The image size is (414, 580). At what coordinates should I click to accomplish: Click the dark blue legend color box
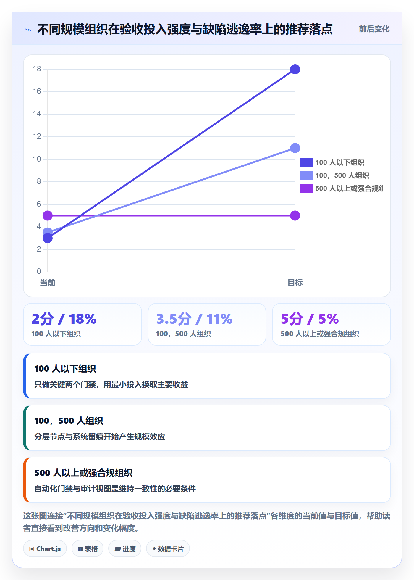click(306, 162)
